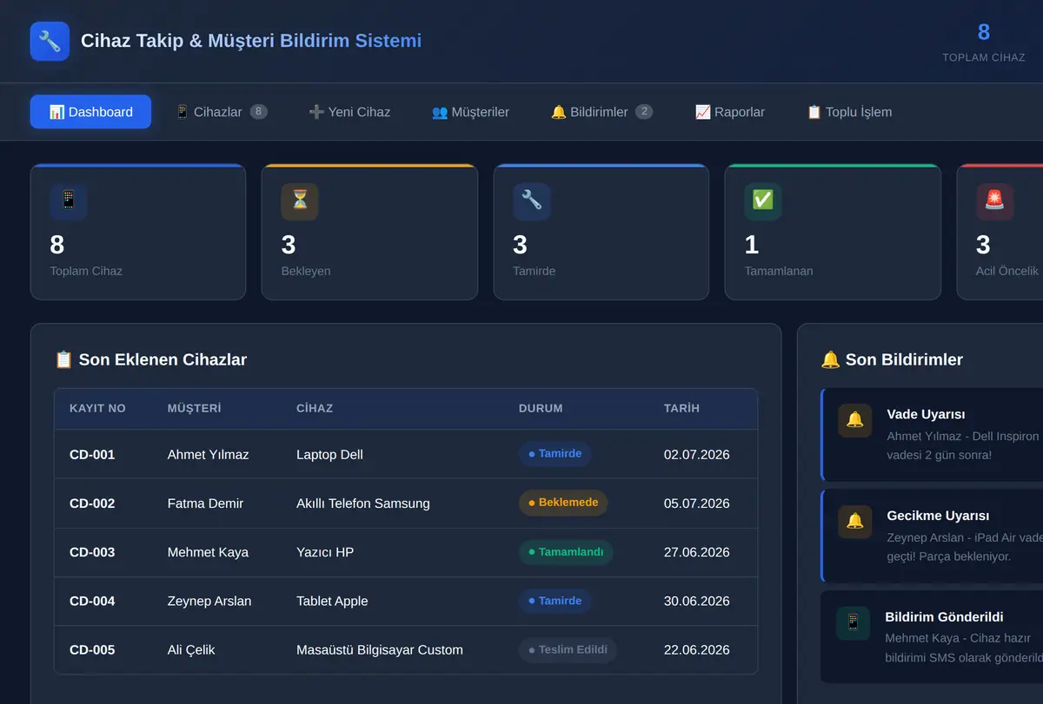Click the Tamamlandı status badge for CD-003
The image size is (1043, 704).
click(566, 552)
